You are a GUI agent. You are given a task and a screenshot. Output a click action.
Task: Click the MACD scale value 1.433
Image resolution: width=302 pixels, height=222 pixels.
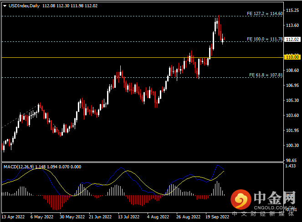click(x=290, y=166)
